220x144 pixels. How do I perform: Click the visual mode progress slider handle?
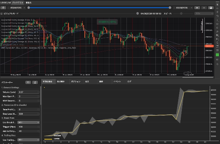[x=137, y=14]
